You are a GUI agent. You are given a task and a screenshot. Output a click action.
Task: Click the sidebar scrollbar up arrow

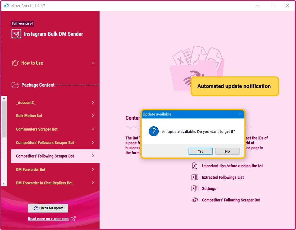coord(4,99)
